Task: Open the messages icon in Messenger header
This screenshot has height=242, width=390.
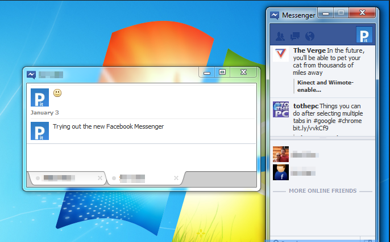Action: pyautogui.click(x=295, y=36)
